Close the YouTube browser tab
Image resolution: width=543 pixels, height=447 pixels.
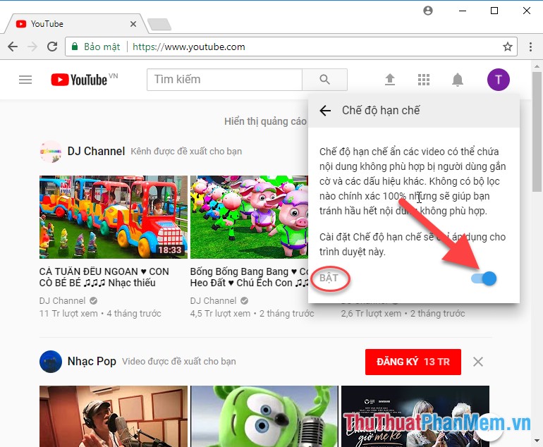click(133, 24)
